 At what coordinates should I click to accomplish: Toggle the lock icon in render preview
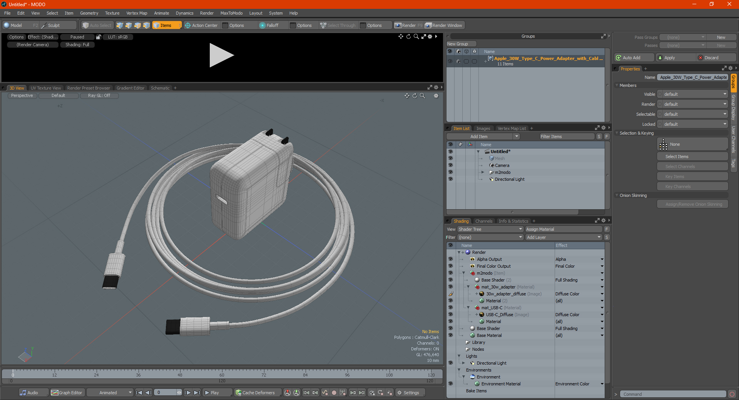[99, 37]
